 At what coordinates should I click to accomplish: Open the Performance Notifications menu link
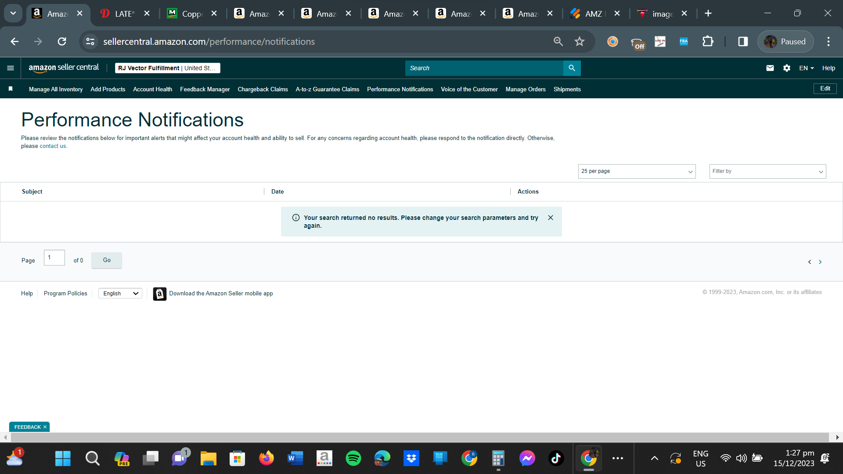[x=400, y=89]
